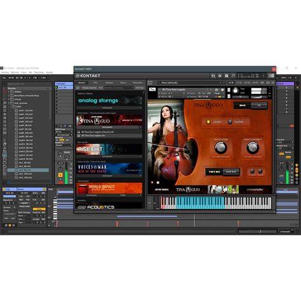Click the Legato Speed knob

pos(220,147)
